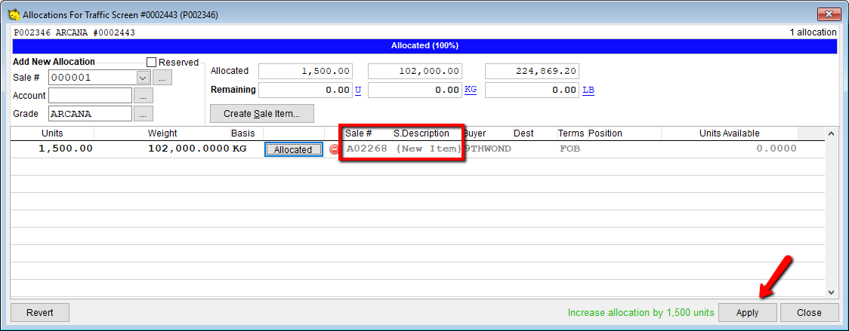Viewport: 849px width, 331px height.
Task: Expand the Sale # combo box dropdown
Action: [x=143, y=78]
